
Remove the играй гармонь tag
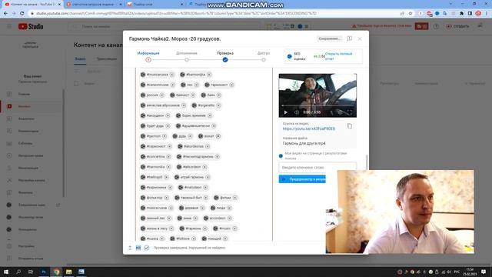(x=208, y=177)
